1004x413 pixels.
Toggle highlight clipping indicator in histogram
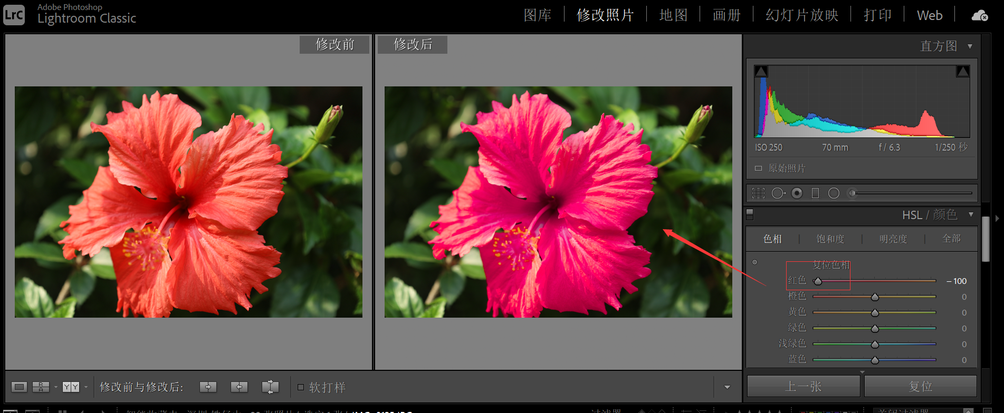(963, 71)
